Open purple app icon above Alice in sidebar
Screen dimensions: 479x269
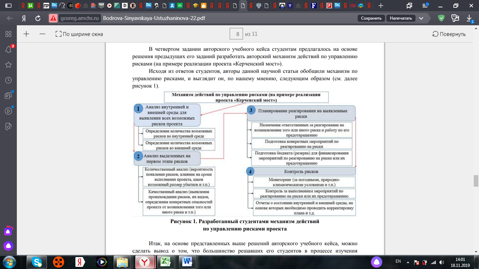click(x=8, y=231)
